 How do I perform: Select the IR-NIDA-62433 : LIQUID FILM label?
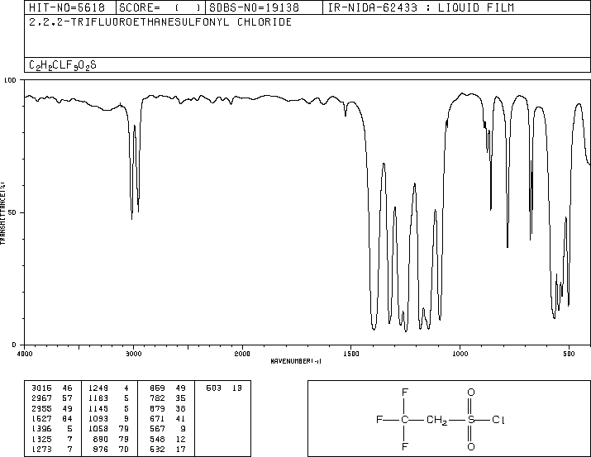click(x=421, y=7)
